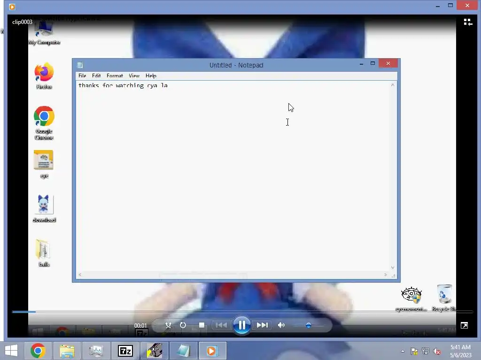
Task: Select the Recycle Bin desktop icon
Action: [444, 298]
